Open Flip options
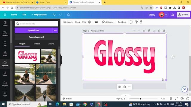Image resolution: width=191 pixels, height=107 pixels. (84, 22)
